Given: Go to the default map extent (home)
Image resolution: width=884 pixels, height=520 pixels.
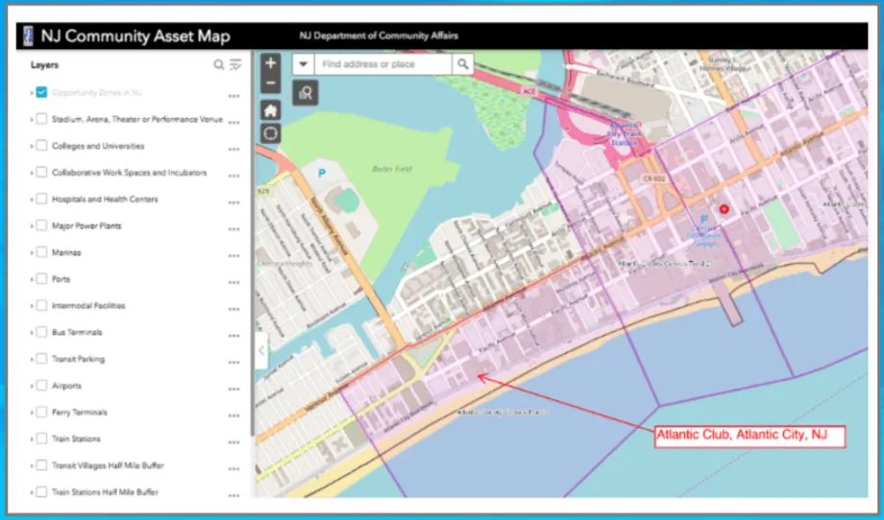Looking at the screenshot, I should click(x=271, y=110).
